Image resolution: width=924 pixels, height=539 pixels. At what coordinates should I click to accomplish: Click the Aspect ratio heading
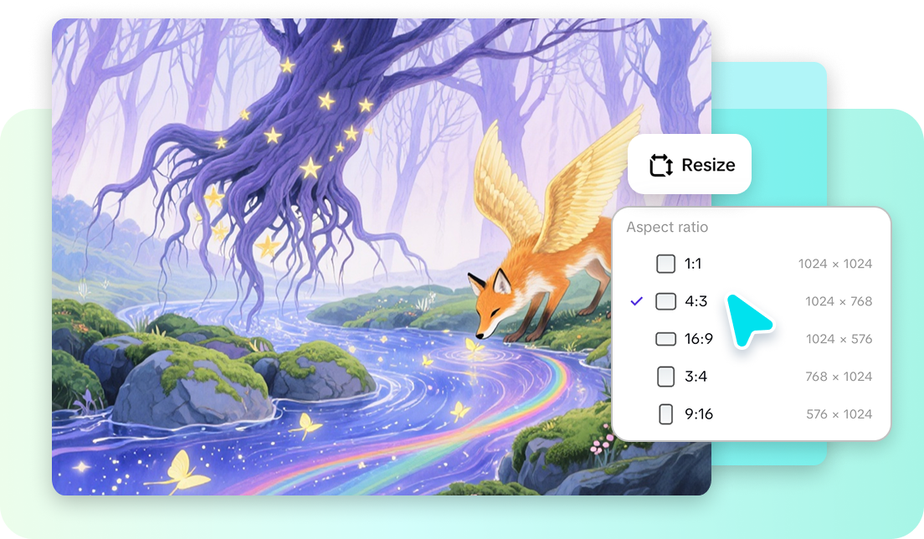[x=667, y=228]
